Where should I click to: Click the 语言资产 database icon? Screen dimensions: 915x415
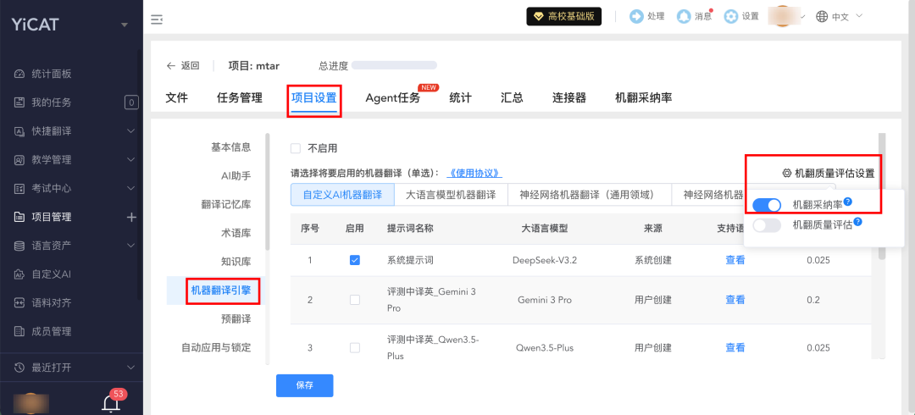[19, 246]
